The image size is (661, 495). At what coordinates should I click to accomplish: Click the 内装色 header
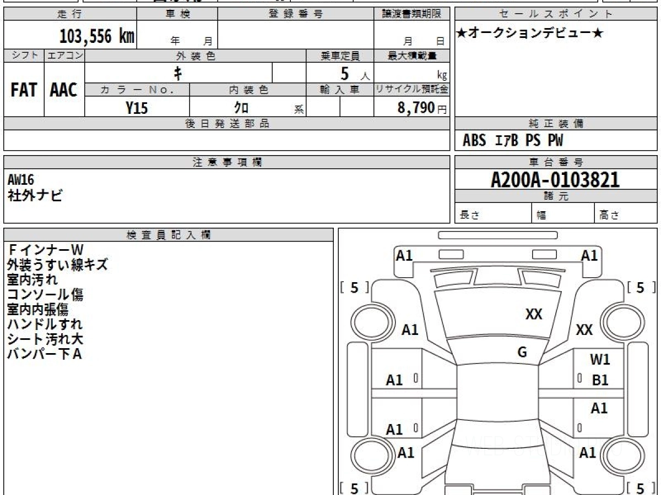(248, 90)
